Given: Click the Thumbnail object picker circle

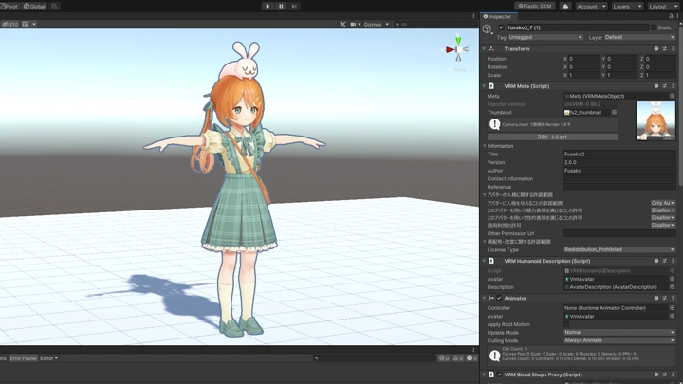Looking at the screenshot, I should 614,112.
